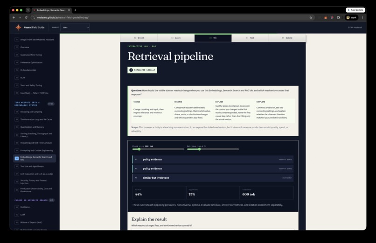The image size is (376, 243).
Task: Click the red-and-white extension icon in toolbar
Action: click(332, 18)
